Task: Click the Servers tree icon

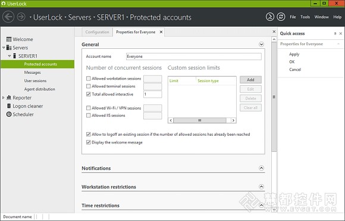Action: click(9, 48)
